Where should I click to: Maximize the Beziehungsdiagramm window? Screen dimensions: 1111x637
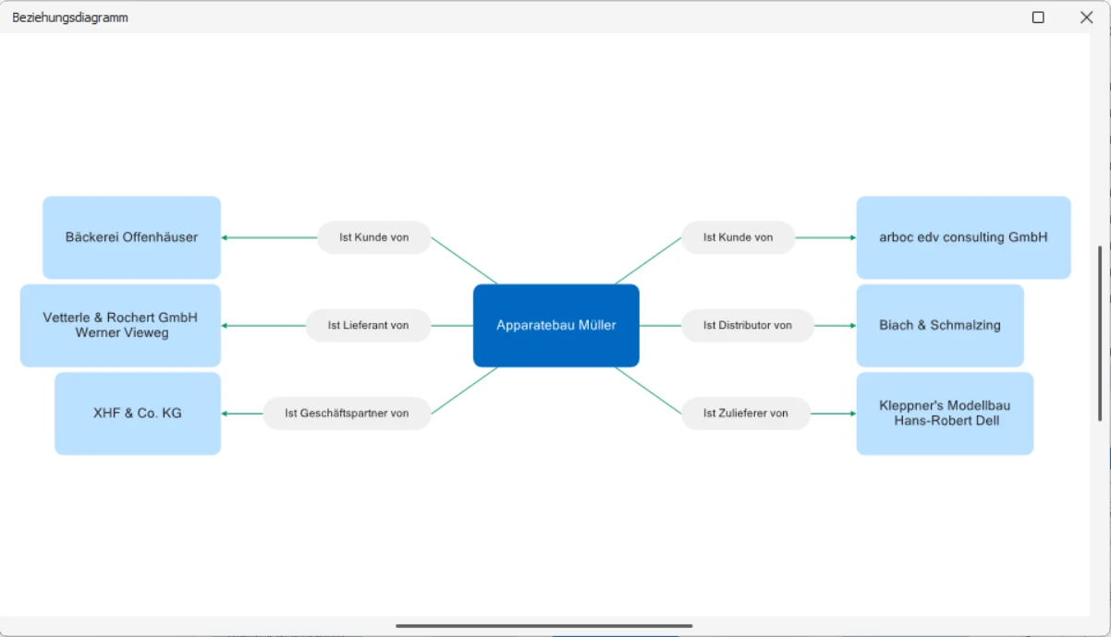[x=1038, y=18]
